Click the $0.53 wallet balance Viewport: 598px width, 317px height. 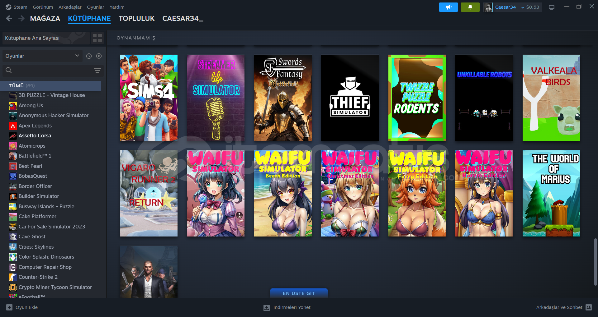pos(533,7)
